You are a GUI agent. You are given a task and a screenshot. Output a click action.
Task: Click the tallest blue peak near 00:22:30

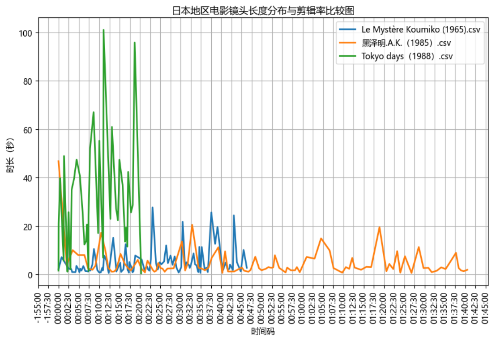tap(152, 207)
